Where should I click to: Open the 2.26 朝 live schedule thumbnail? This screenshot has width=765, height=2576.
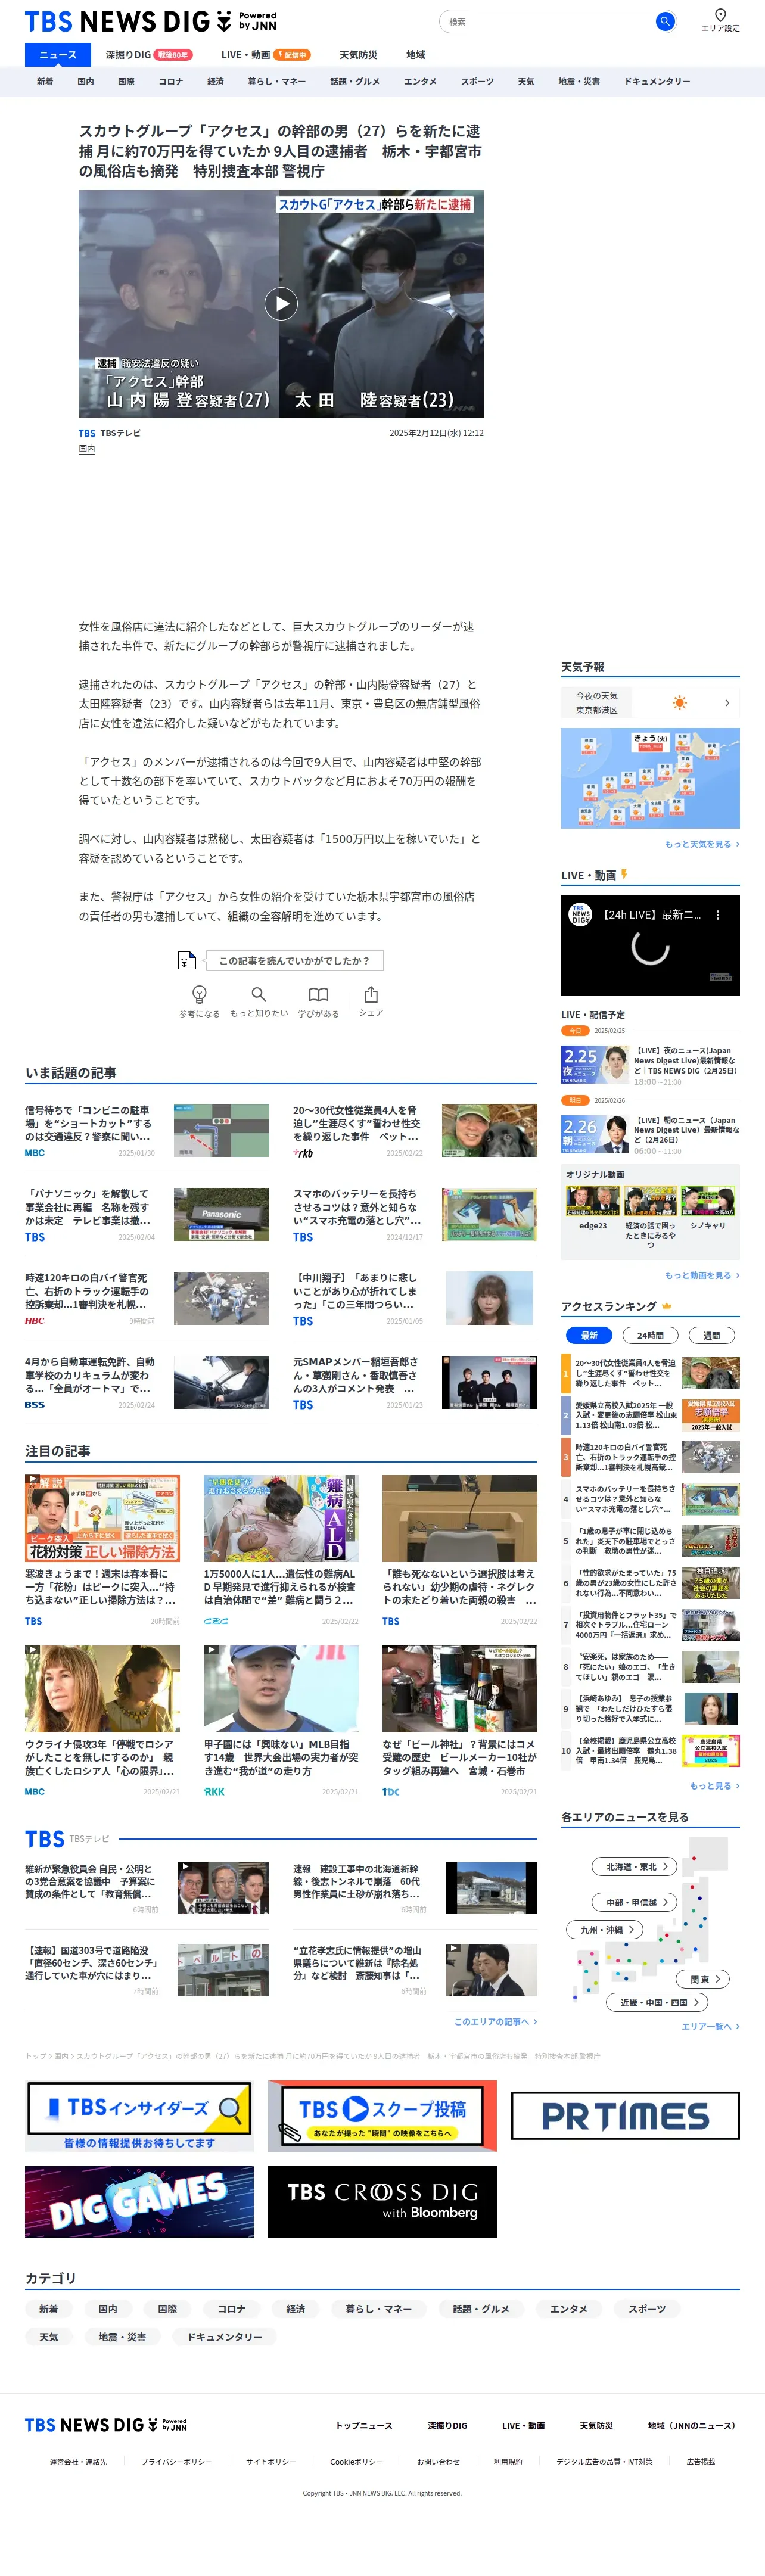pyautogui.click(x=595, y=1134)
